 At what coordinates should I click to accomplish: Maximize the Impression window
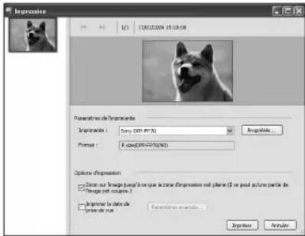tap(288, 11)
